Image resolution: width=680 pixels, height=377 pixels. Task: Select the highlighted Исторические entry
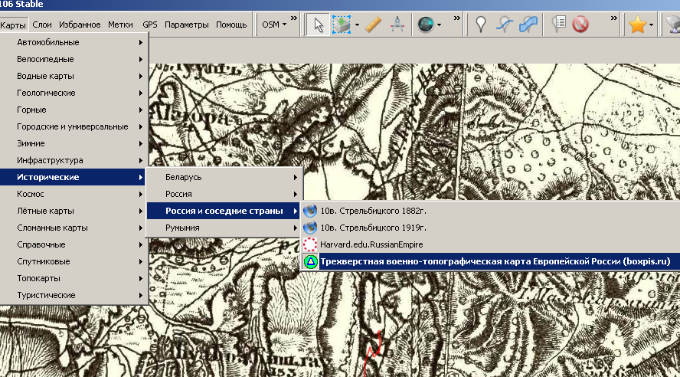point(74,177)
